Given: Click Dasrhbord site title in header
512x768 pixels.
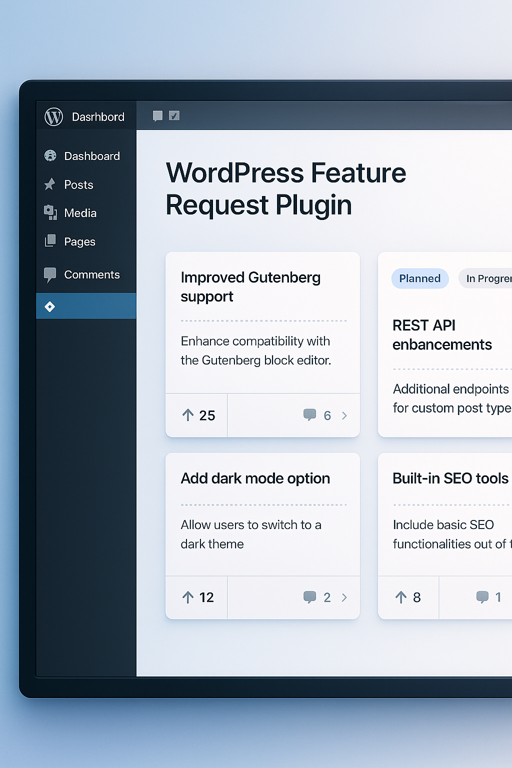Looking at the screenshot, I should 98,117.
